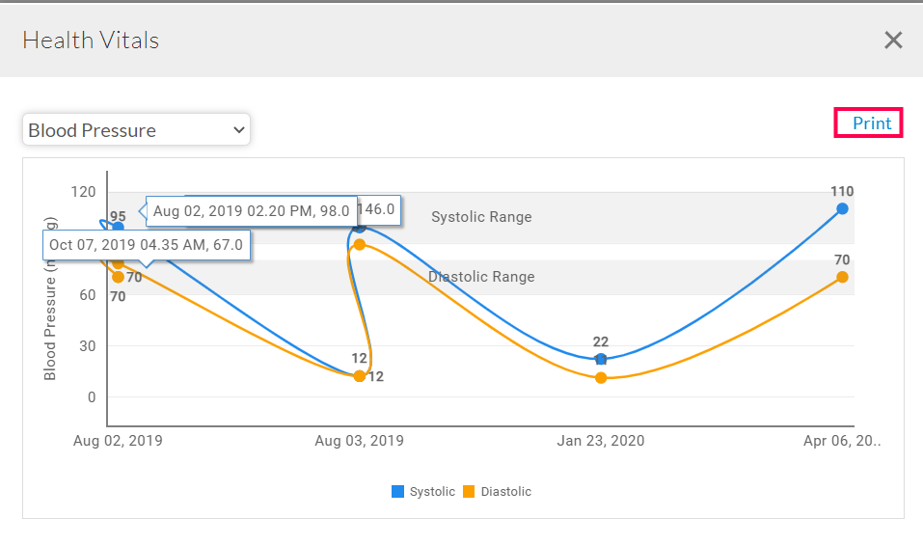Select the orange 12 data point

pyautogui.click(x=360, y=375)
